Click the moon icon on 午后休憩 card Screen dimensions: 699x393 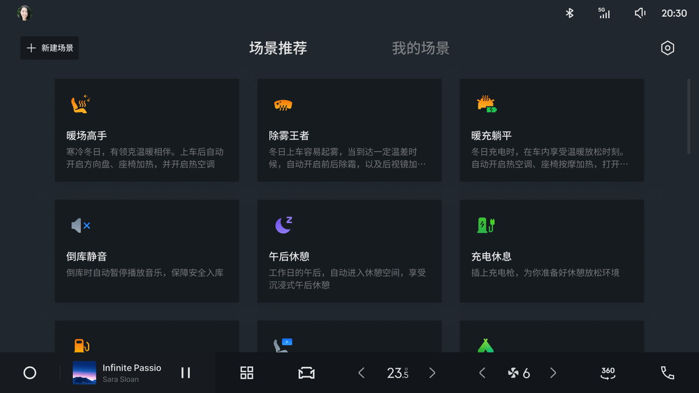click(282, 225)
